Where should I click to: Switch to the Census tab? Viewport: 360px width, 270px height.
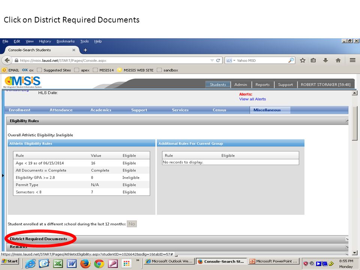[x=219, y=110]
